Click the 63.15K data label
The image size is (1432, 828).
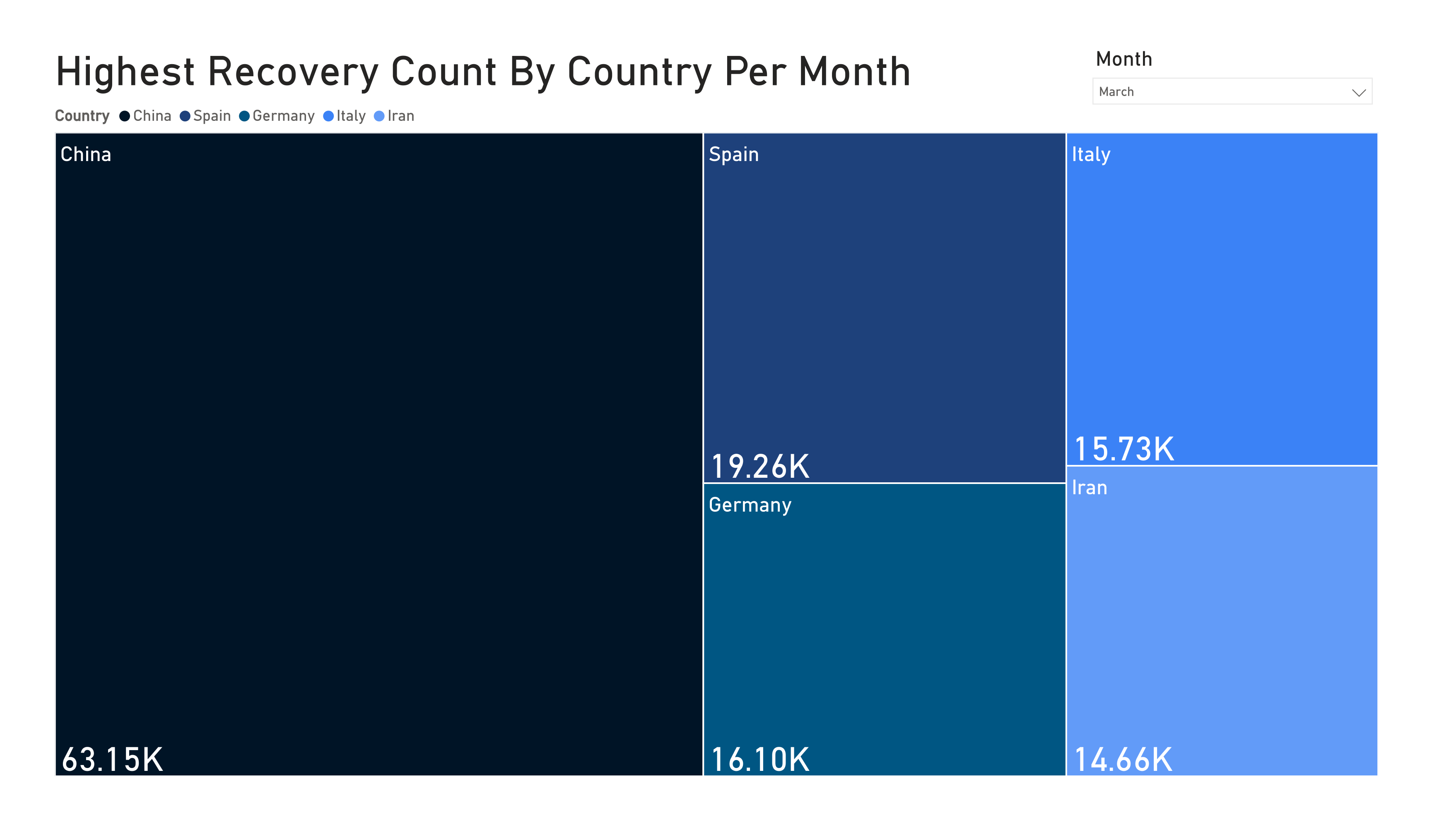113,759
